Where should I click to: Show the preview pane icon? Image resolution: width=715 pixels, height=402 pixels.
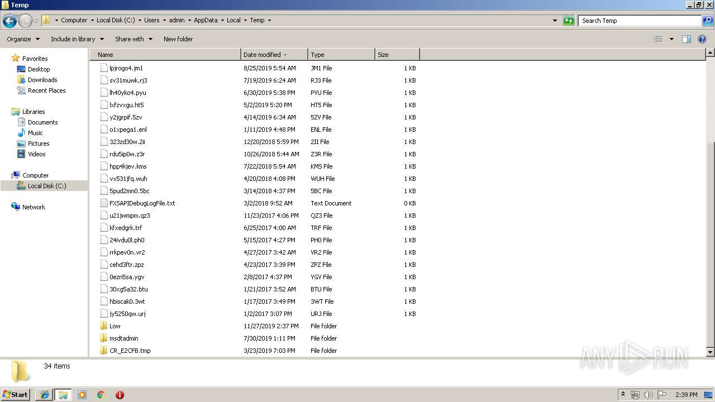point(687,39)
